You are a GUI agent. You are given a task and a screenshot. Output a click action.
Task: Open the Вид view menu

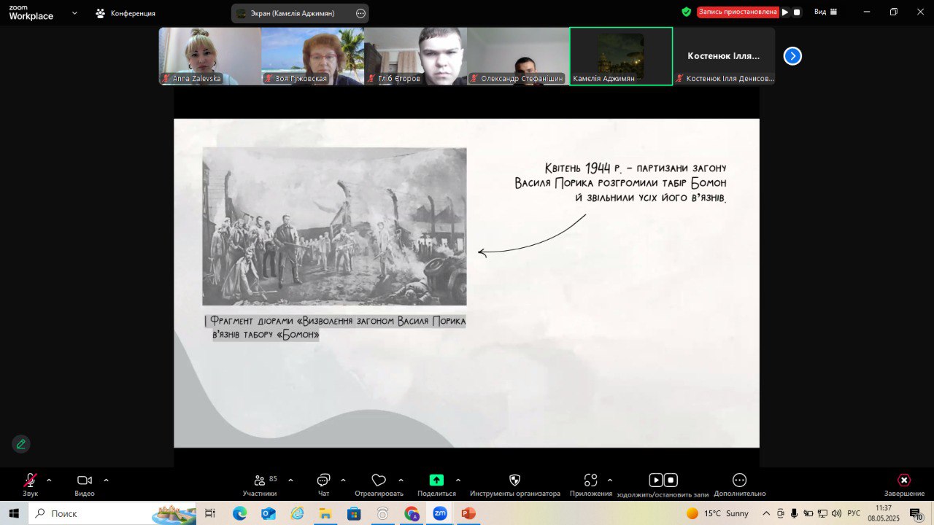[825, 12]
